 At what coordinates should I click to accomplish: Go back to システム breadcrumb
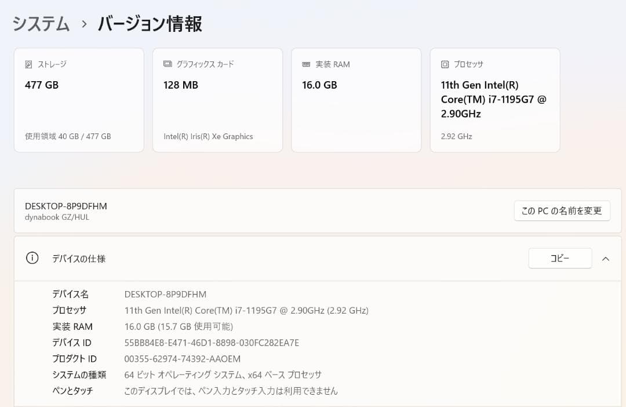click(x=42, y=24)
